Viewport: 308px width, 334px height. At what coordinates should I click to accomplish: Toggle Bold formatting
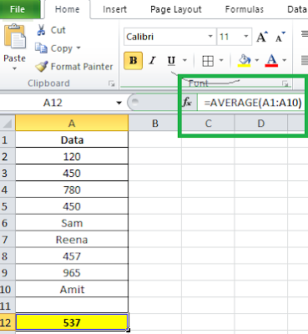coord(134,60)
